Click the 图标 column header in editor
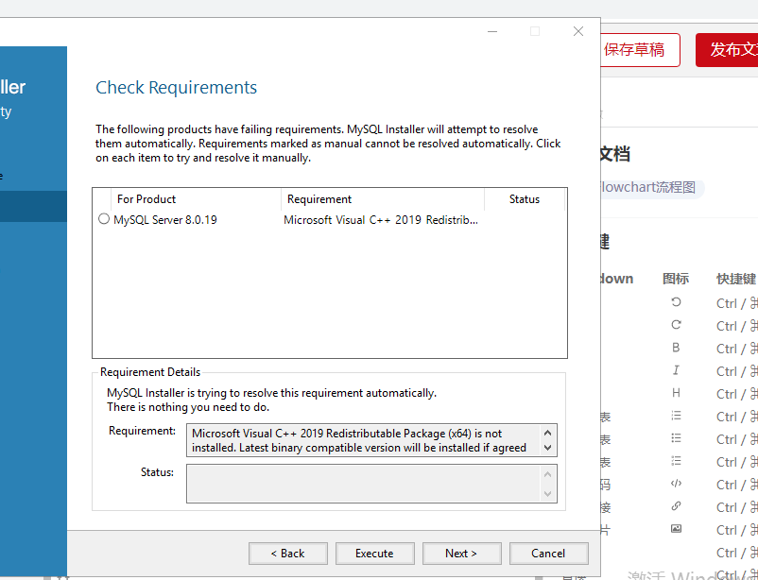The width and height of the screenshot is (758, 580). [x=676, y=279]
